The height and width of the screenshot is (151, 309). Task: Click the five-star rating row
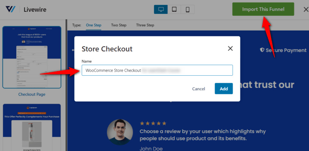tap(153, 123)
